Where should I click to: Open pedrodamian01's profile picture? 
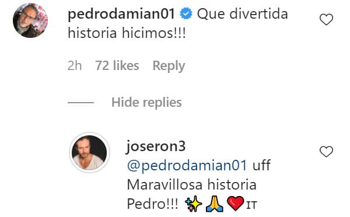pyautogui.click(x=30, y=20)
